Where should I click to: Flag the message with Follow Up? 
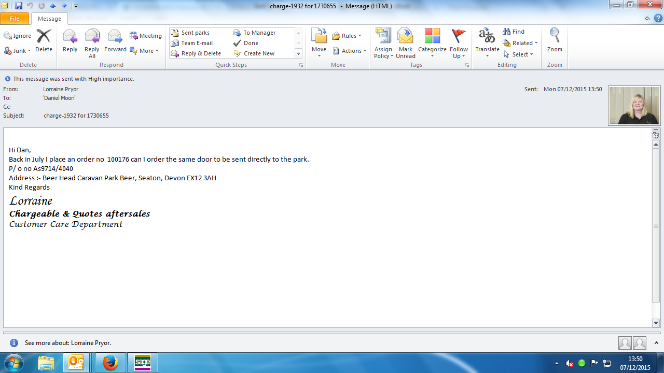point(459,44)
